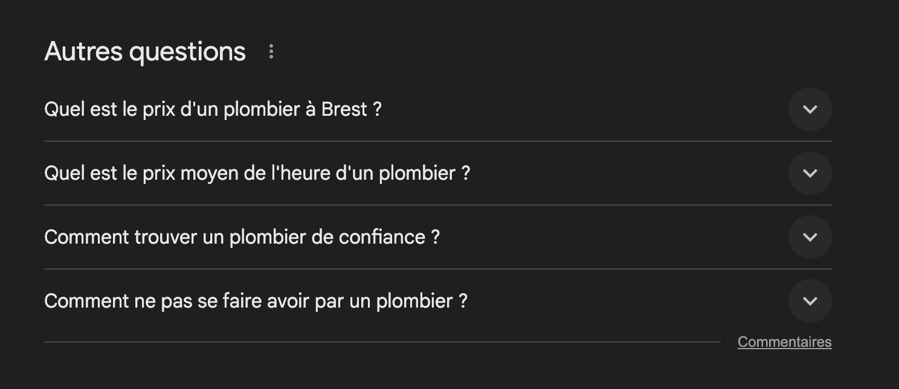Expand the question about plombier prices in Brest
This screenshot has width=899, height=389.
[213, 109]
